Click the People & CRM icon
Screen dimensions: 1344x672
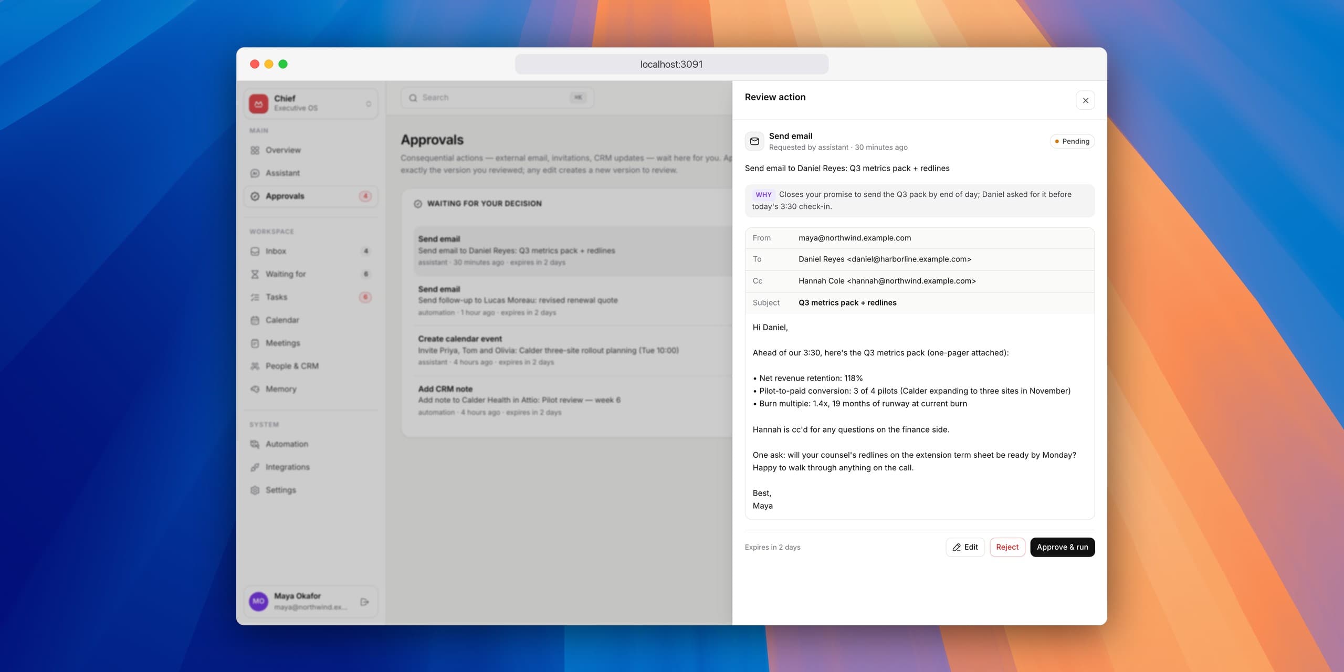coord(255,366)
